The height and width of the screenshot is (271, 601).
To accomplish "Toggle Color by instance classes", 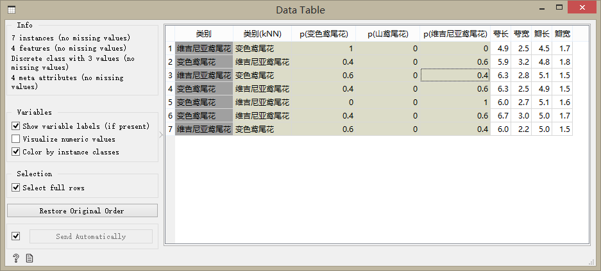I will (16, 152).
